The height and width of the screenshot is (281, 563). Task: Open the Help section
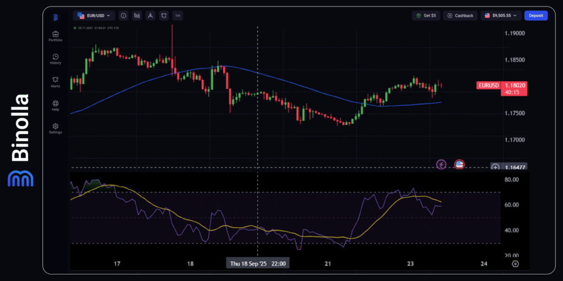pos(56,103)
